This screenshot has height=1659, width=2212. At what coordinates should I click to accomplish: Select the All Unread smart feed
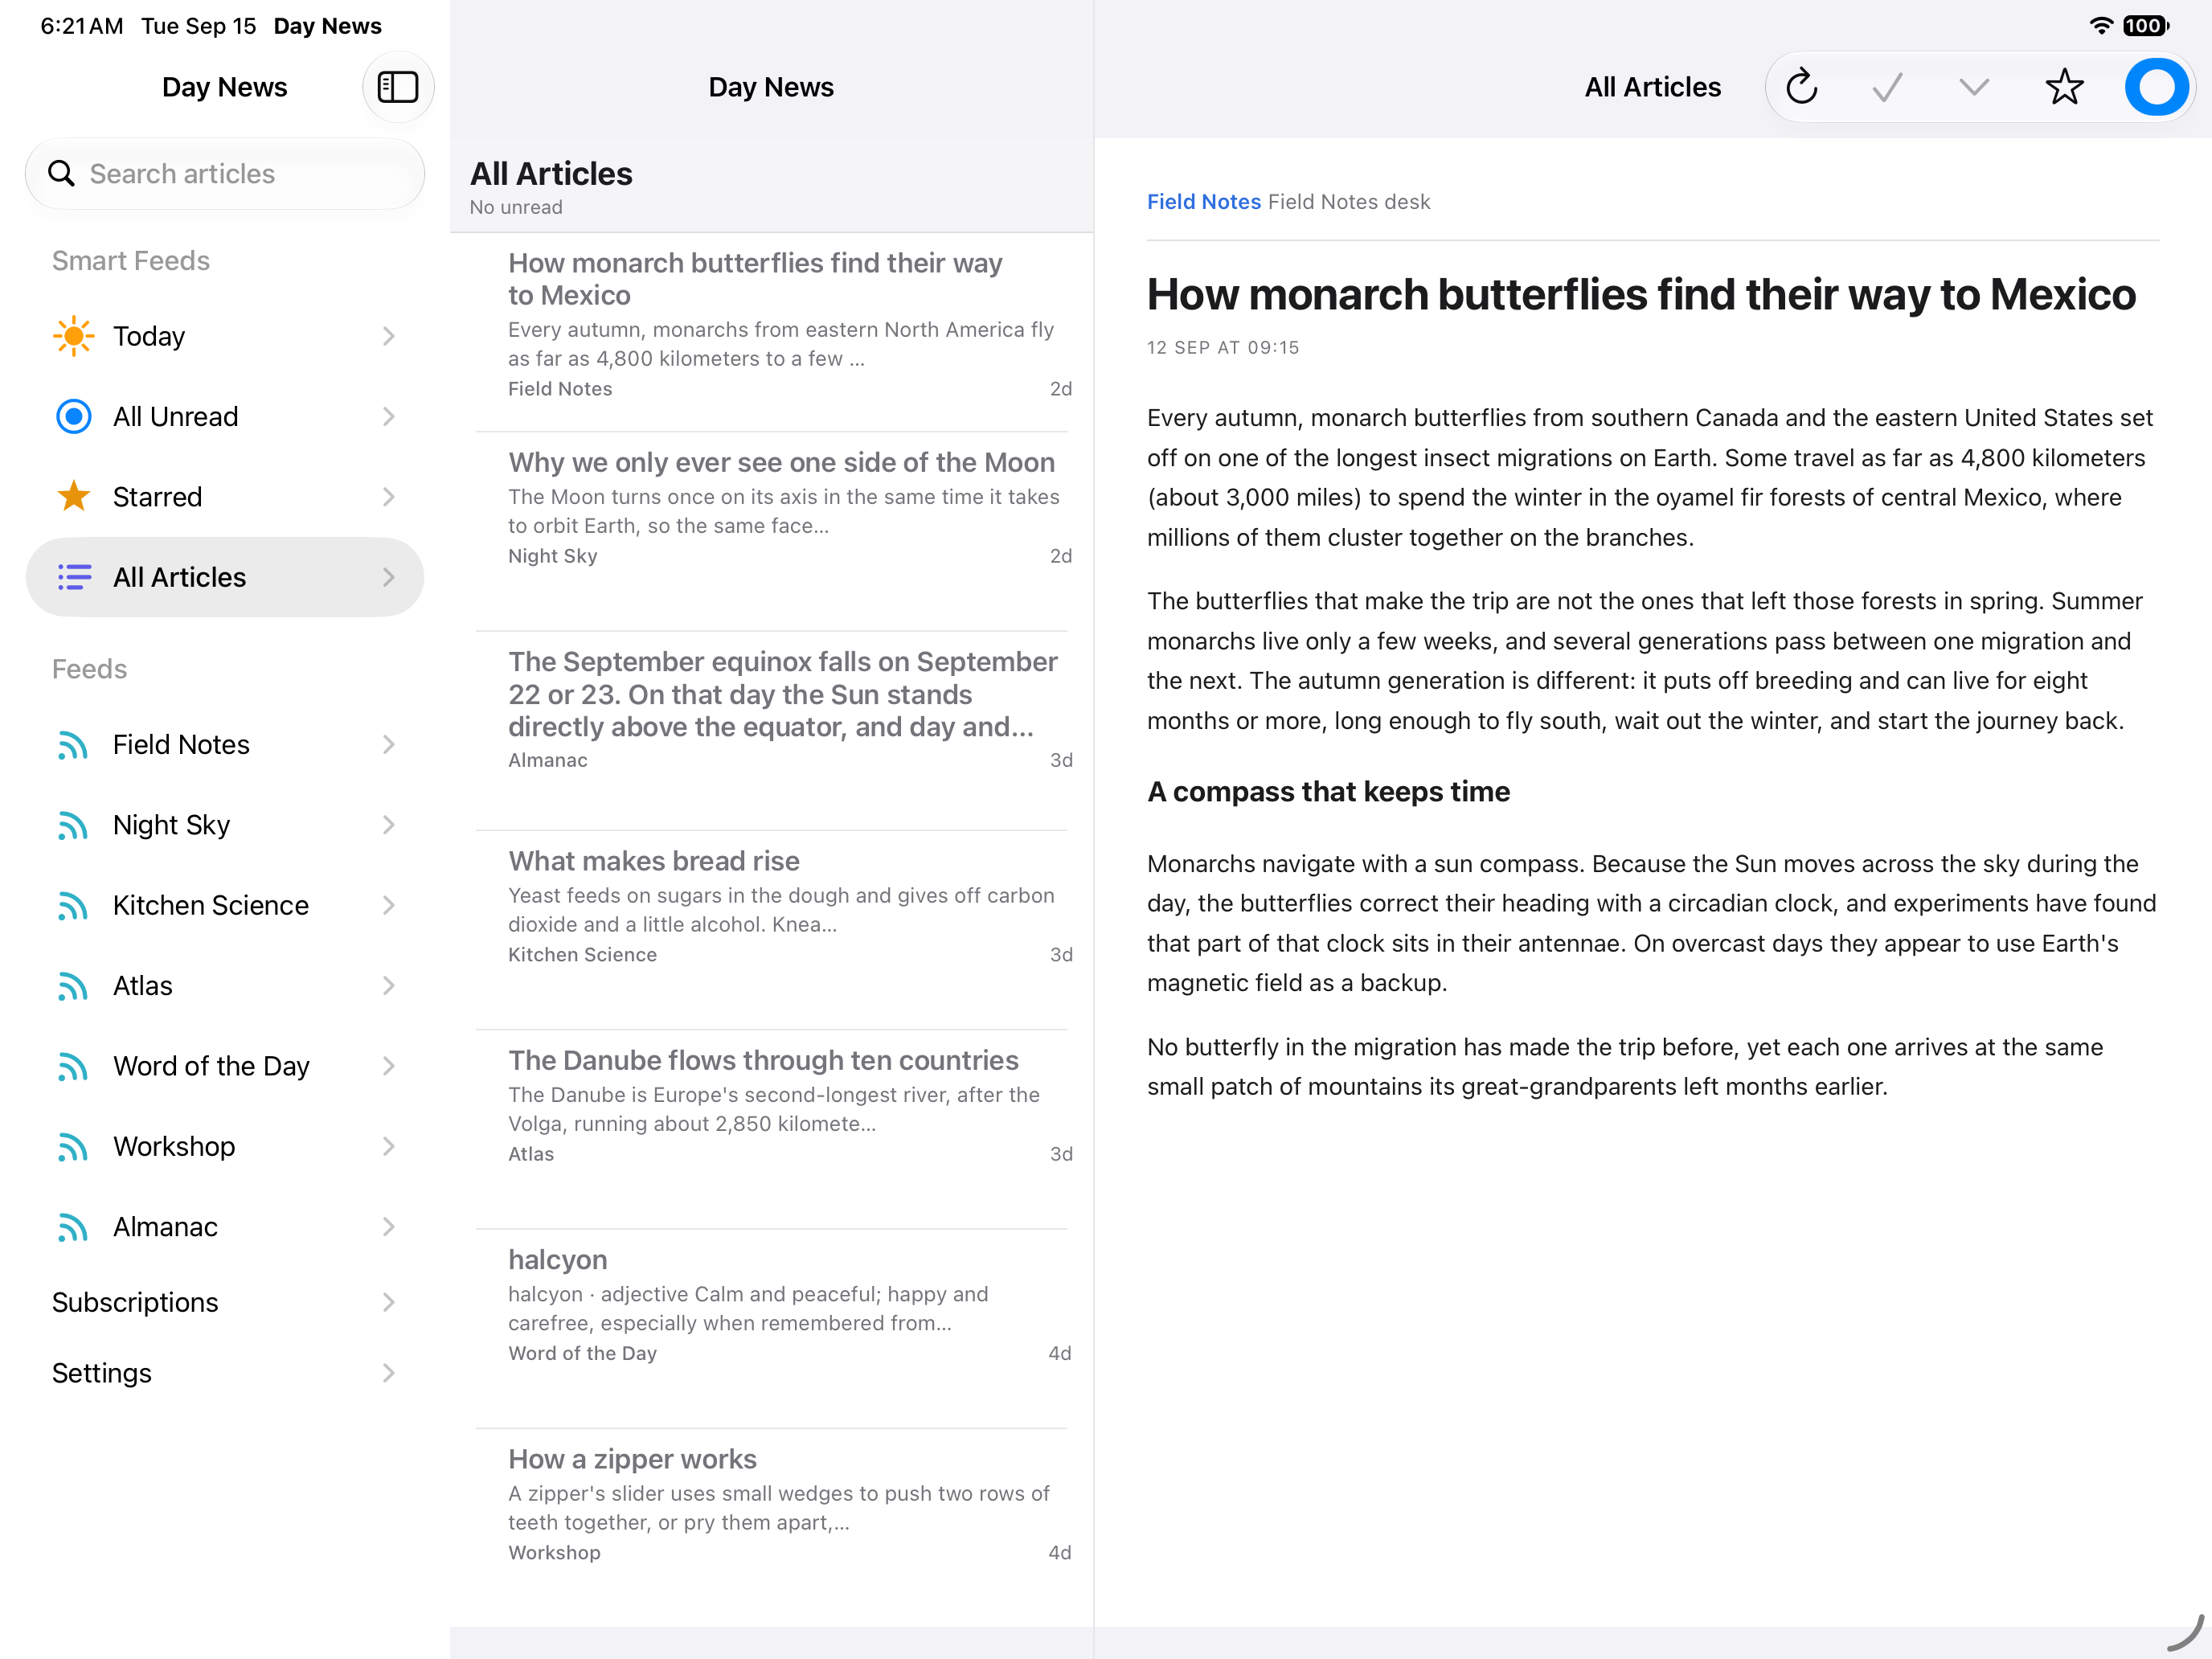[225, 416]
